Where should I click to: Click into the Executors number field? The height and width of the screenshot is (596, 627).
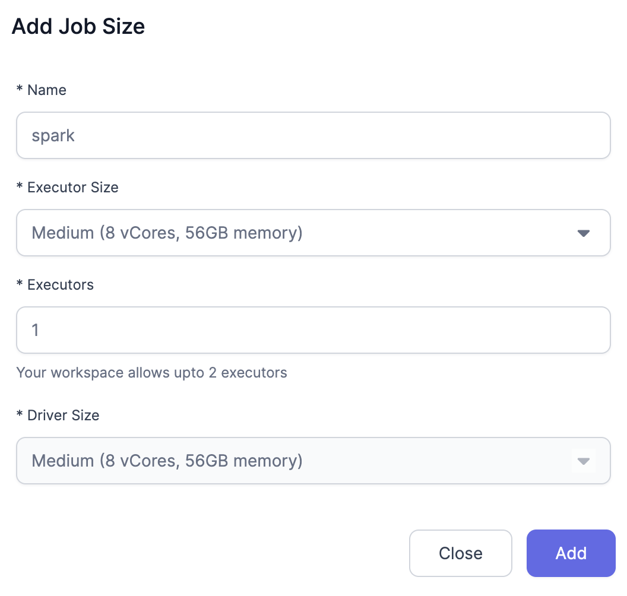[x=313, y=330]
